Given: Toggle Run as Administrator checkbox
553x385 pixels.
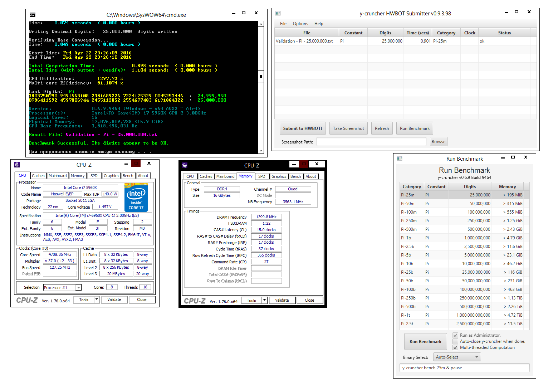Looking at the screenshot, I should pyautogui.click(x=455, y=335).
